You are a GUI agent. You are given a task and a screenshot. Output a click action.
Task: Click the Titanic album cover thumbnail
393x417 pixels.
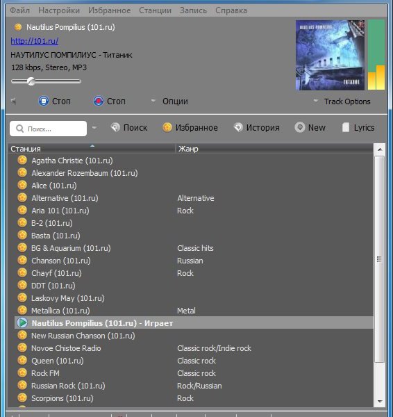click(x=330, y=56)
